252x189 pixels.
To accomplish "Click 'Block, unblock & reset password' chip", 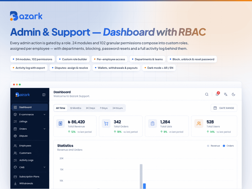I will click(192, 59).
